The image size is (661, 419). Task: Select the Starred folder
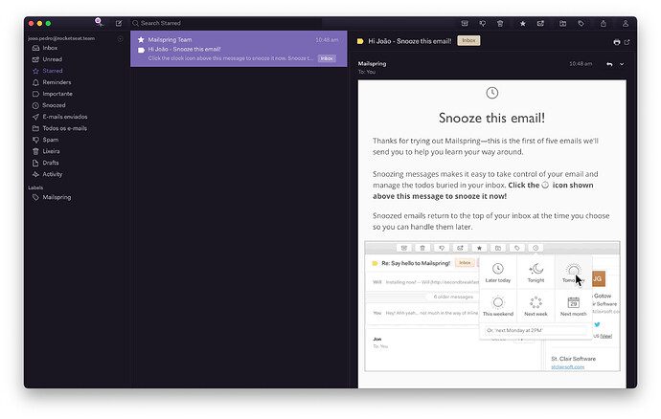(x=53, y=71)
